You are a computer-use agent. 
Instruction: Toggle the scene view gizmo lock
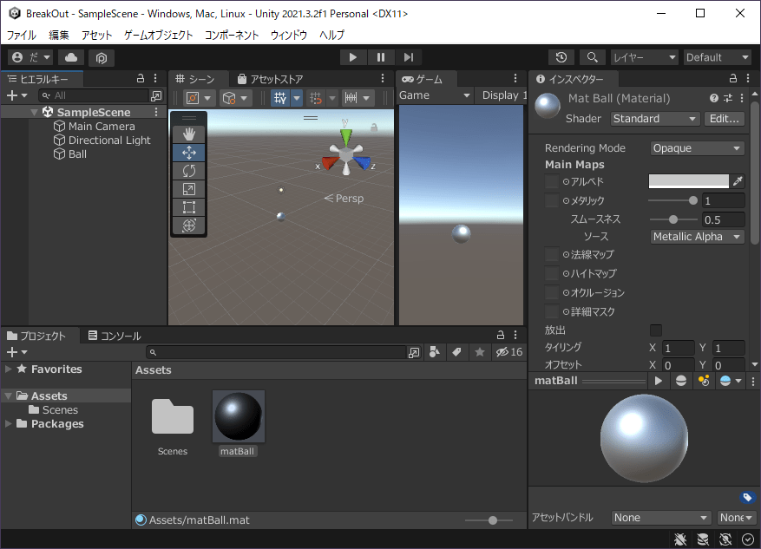[374, 127]
